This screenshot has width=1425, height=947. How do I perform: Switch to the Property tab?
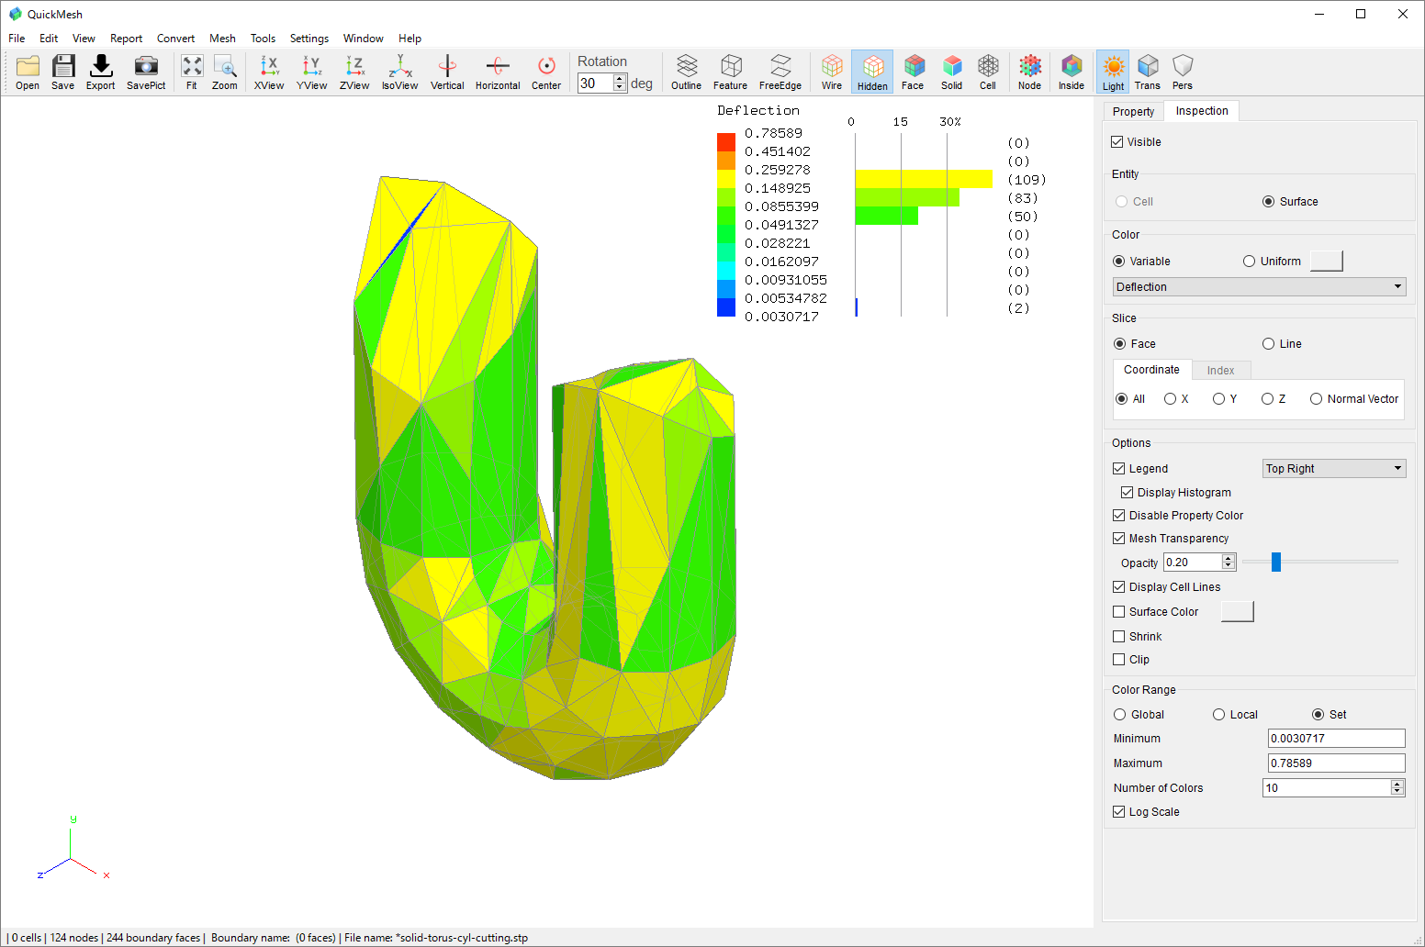click(x=1133, y=112)
